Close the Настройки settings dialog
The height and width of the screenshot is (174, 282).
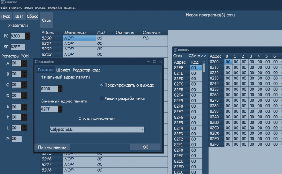point(161,61)
